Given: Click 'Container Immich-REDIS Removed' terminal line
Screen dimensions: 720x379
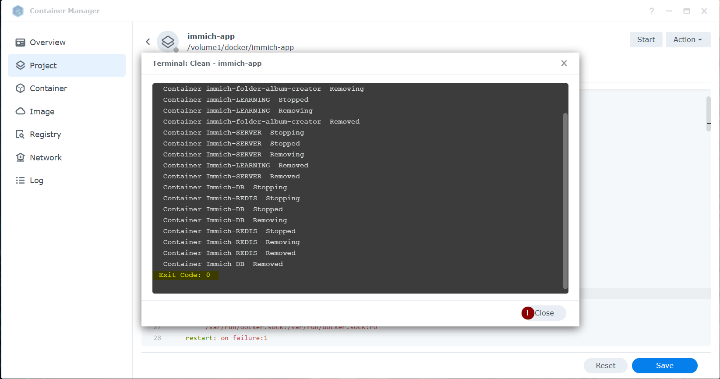Looking at the screenshot, I should [x=229, y=253].
